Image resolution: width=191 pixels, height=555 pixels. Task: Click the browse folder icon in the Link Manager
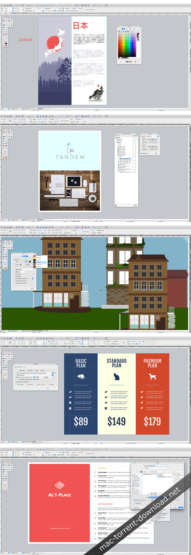55,373
